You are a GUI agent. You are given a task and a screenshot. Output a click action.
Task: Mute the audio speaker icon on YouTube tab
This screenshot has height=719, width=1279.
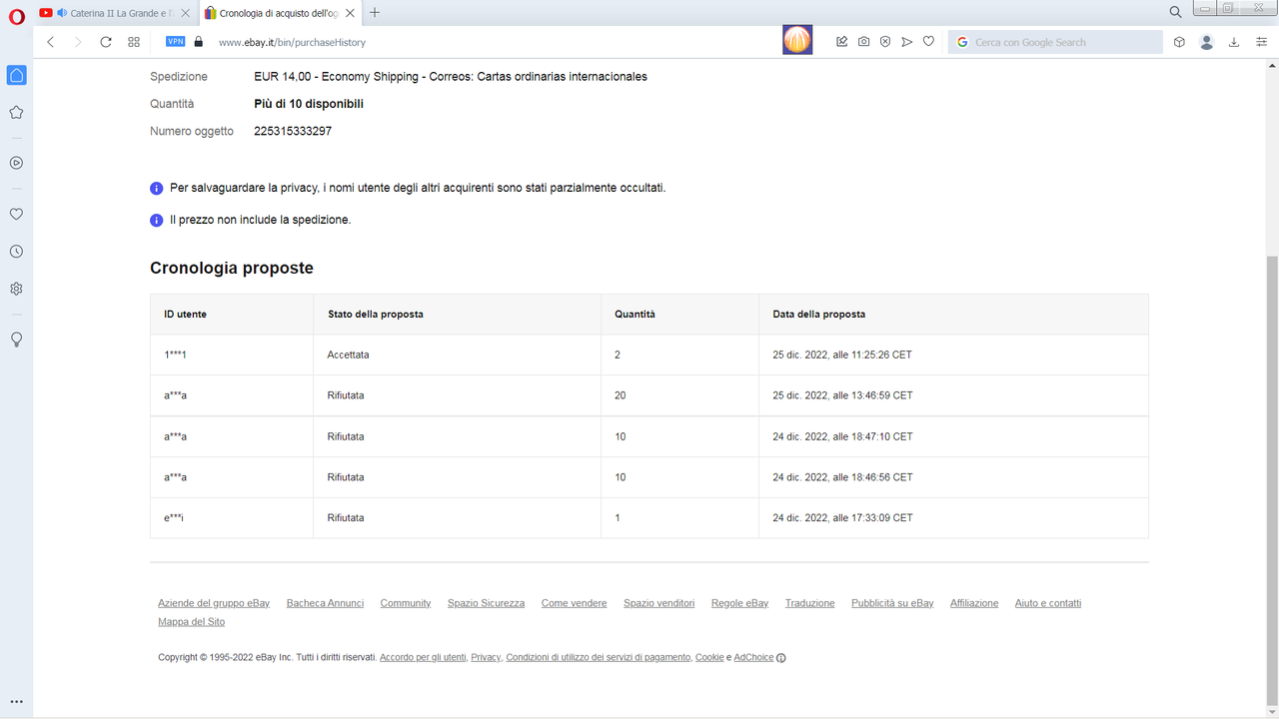(62, 13)
